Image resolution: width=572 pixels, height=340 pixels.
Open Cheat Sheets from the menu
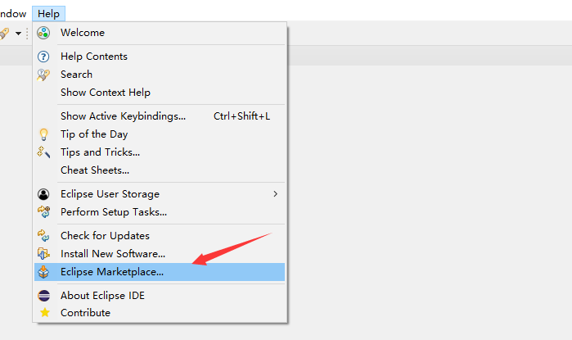click(x=94, y=170)
